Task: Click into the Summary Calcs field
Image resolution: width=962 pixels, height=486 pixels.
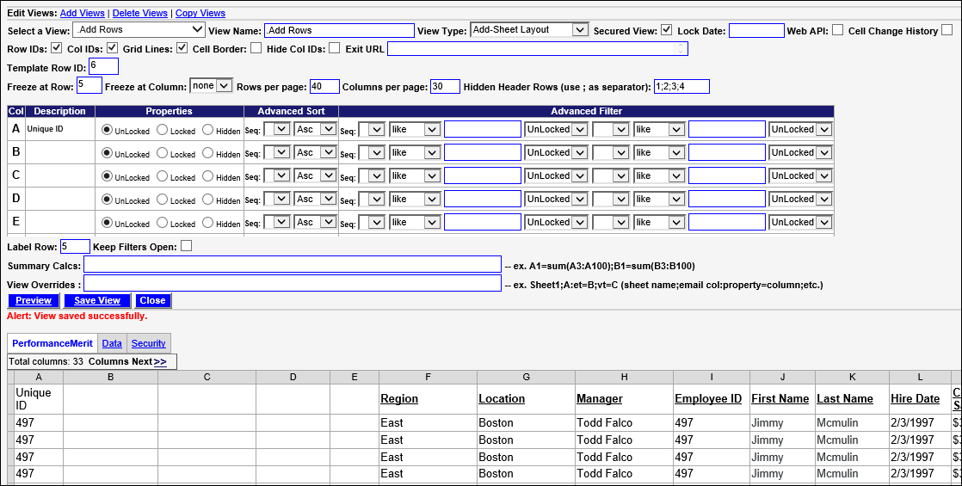Action: pos(292,265)
